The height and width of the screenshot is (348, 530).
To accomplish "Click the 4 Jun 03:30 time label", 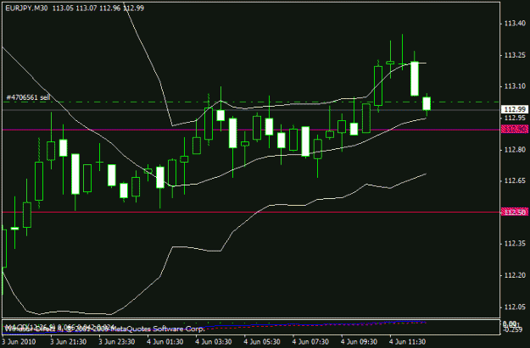I will click(x=214, y=341).
